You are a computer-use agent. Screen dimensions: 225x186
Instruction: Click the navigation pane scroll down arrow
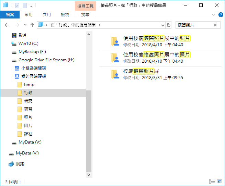coord(89,175)
